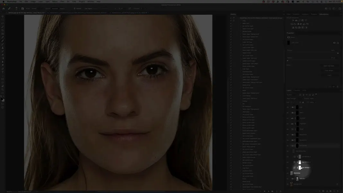Open the Apple menu

(x=3, y=2)
